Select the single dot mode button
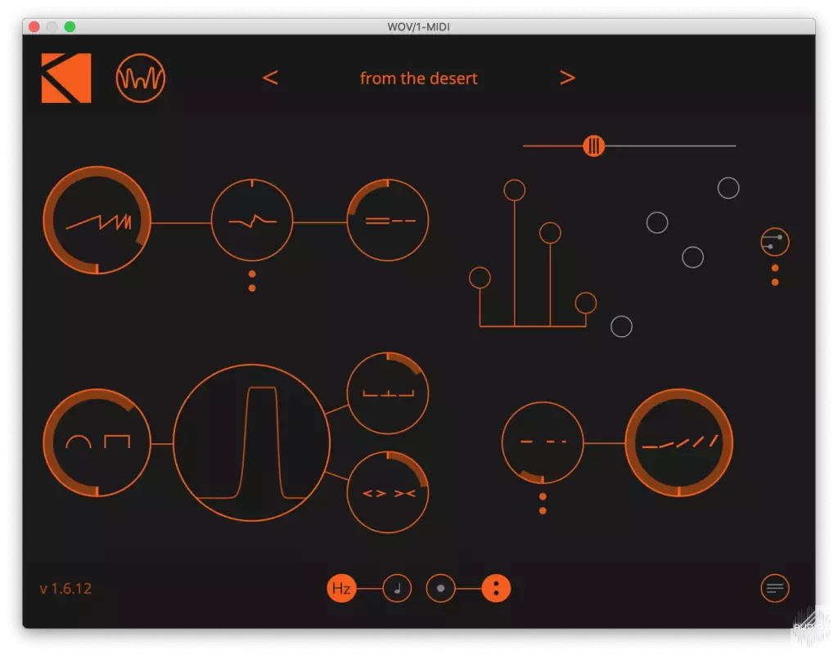838x655 pixels. click(x=440, y=588)
